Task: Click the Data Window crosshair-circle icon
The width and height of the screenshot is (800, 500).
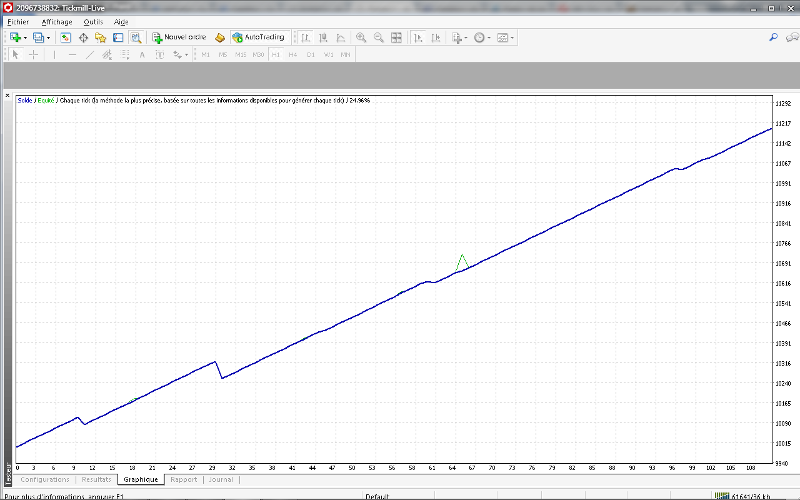Action: pos(83,37)
